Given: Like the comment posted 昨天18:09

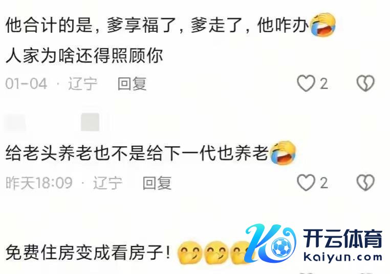Looking at the screenshot, I should (306, 183).
